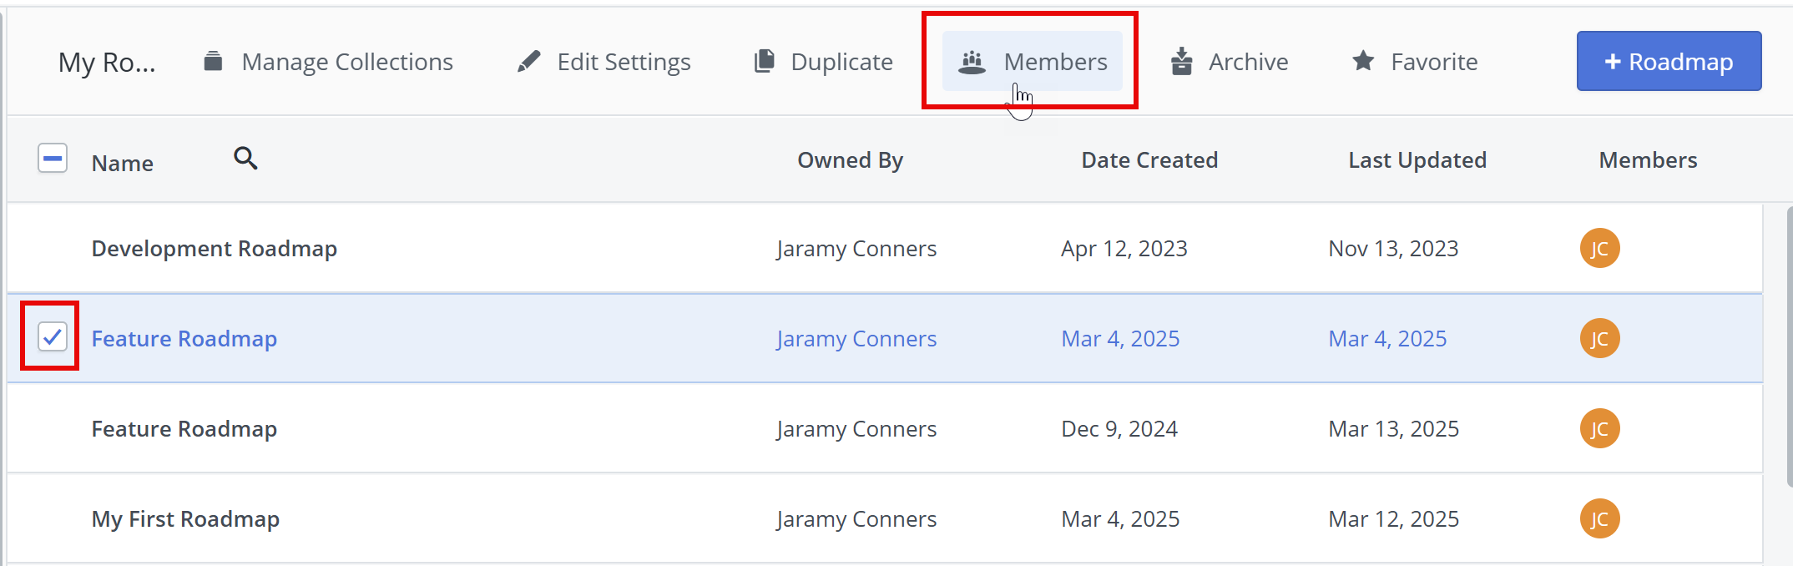Viewport: 1793px width, 566px height.
Task: Open the Feature Roadmap created Dec 9, 2024
Action: click(184, 429)
